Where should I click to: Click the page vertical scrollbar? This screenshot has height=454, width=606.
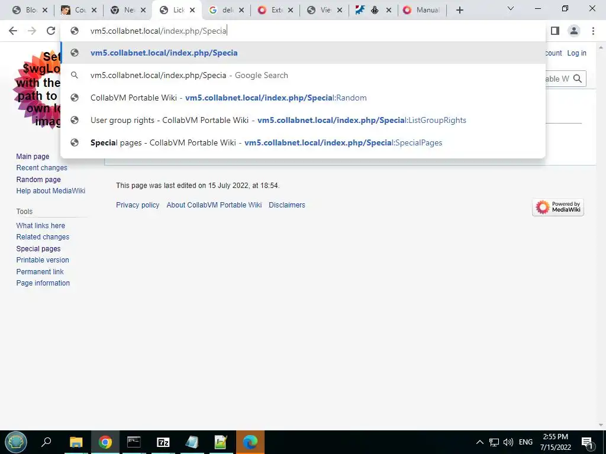(601, 236)
